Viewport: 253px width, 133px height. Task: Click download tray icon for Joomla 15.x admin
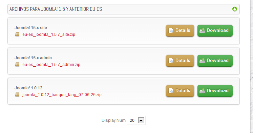202,61
